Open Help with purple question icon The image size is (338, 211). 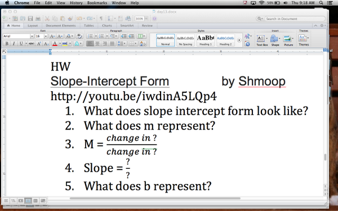(154, 19)
